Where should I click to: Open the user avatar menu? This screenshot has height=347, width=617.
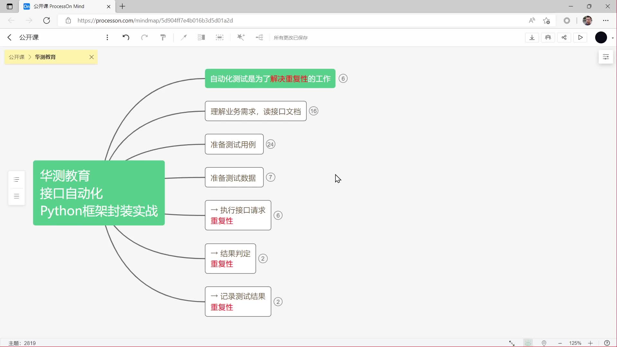click(x=601, y=38)
